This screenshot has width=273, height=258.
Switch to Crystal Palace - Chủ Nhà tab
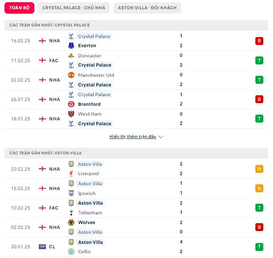point(74,8)
